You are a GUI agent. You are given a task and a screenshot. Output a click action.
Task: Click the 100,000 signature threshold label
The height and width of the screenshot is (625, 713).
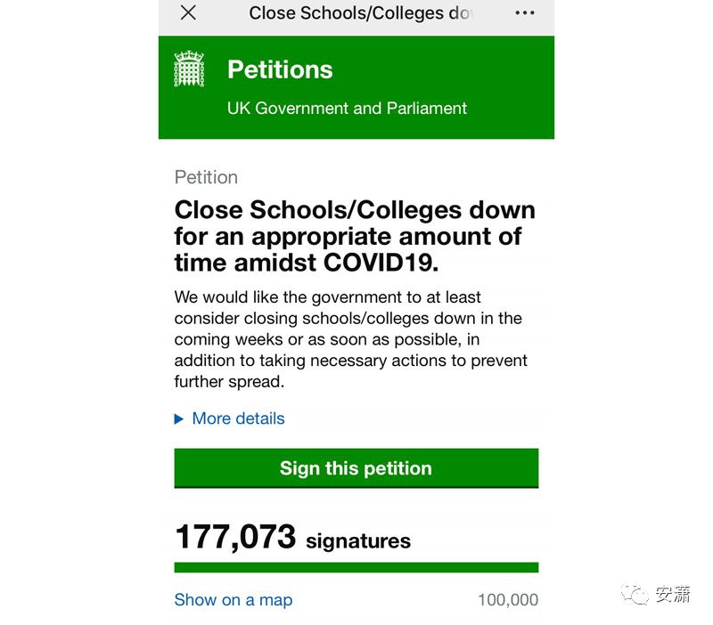coord(507,600)
